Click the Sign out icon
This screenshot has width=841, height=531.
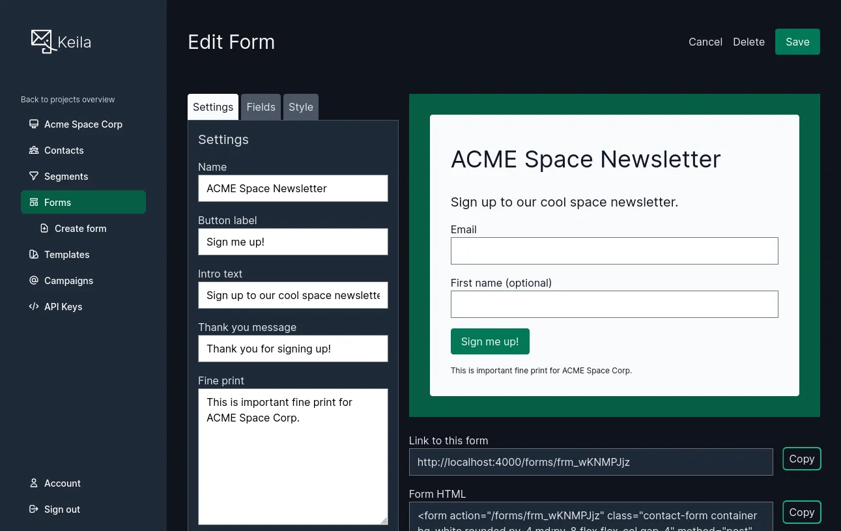coord(34,509)
